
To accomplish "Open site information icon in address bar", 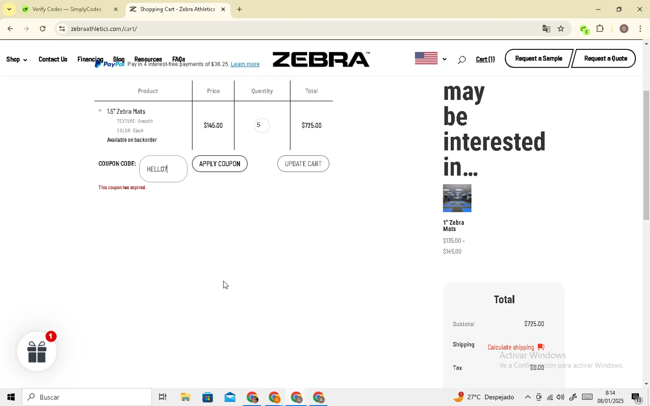I will pos(62,29).
